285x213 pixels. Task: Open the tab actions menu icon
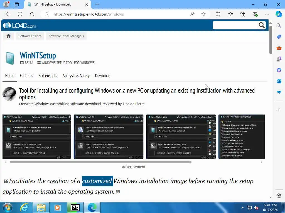17,4
